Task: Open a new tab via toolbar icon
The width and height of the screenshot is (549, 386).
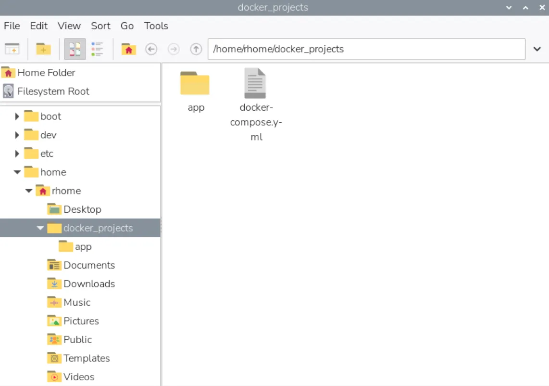Action: point(12,49)
